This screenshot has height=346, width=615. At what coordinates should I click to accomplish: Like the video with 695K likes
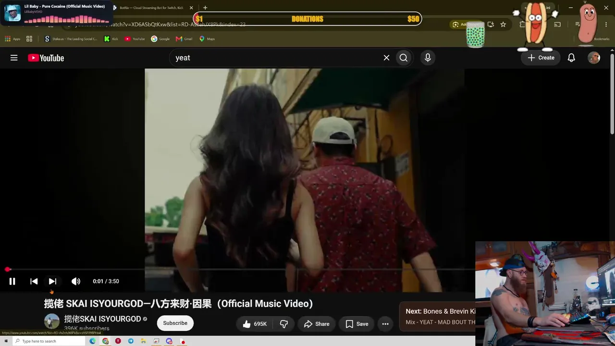click(x=255, y=324)
